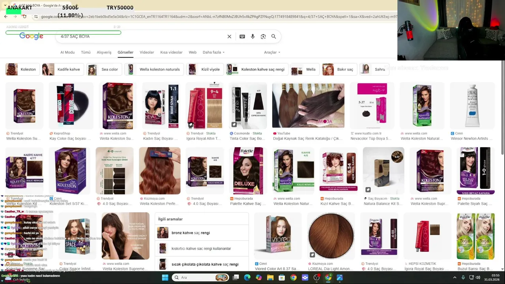
Task: Start voice search with the microphone icon
Action: click(x=252, y=36)
